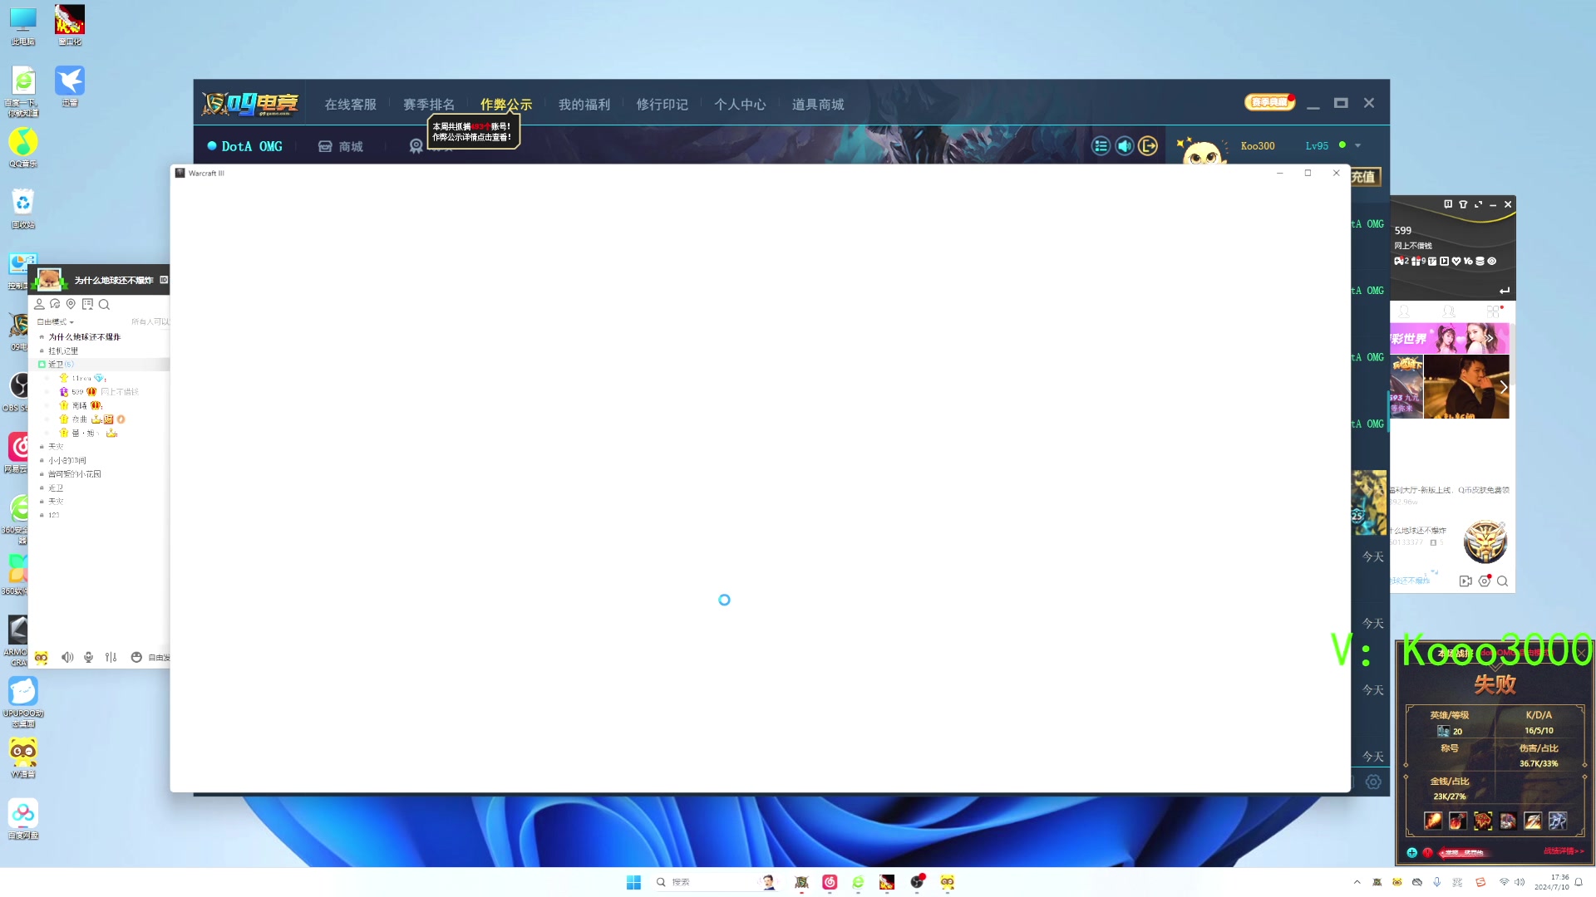
Task: Switch to the friends tab in YY panel
Action: click(x=1404, y=312)
